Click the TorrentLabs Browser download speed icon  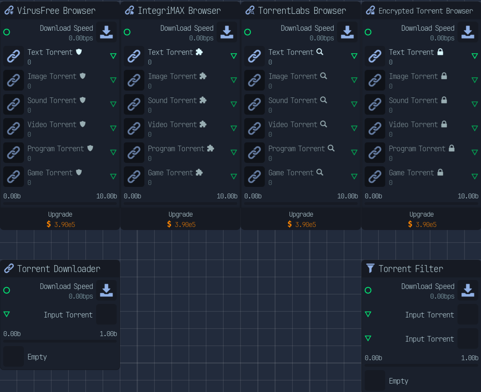[347, 32]
